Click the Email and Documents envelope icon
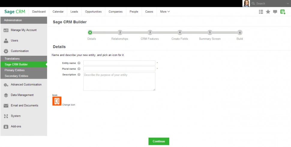The width and height of the screenshot is (291, 147). pyautogui.click(x=6, y=106)
